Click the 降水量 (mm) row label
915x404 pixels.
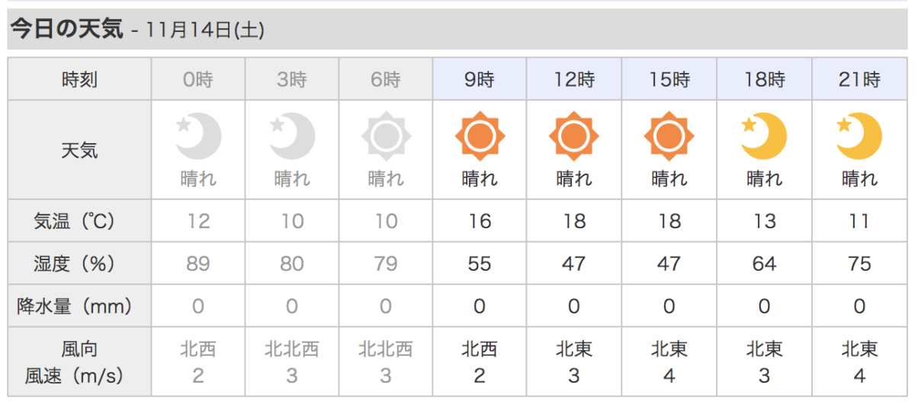(79, 307)
